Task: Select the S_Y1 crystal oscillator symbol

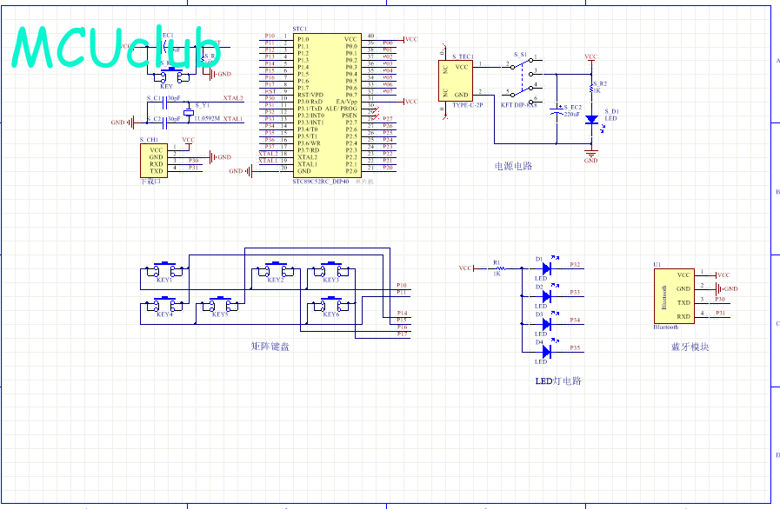Action: coord(188,112)
